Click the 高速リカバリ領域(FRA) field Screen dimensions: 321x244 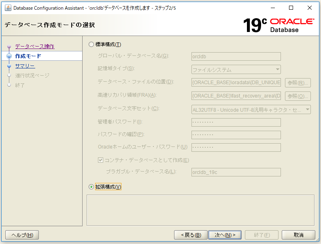[x=236, y=96]
